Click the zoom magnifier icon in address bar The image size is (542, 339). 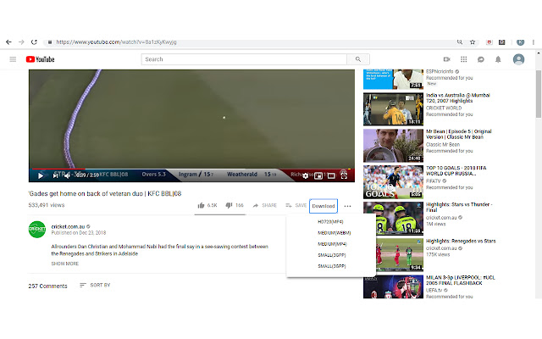[x=460, y=42]
